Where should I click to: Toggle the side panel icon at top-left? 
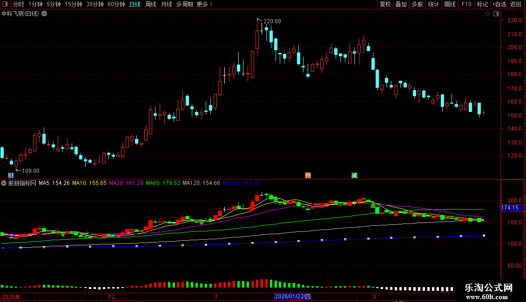[5, 4]
